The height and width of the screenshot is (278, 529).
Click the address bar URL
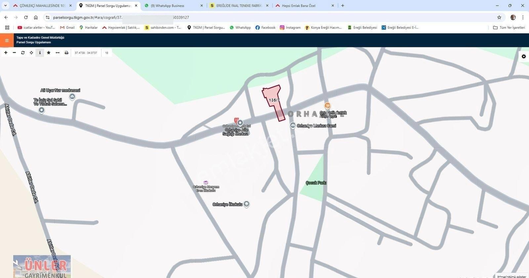coord(121,17)
